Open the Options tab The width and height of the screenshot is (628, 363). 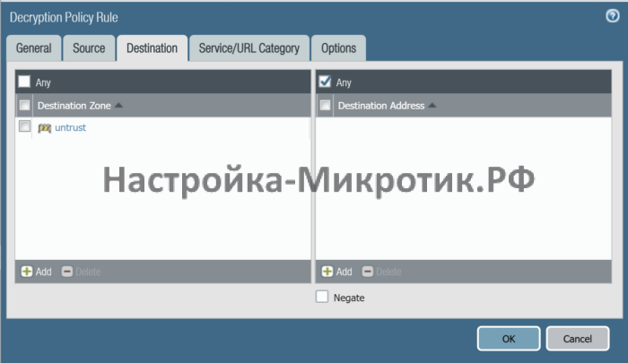pyautogui.click(x=338, y=48)
